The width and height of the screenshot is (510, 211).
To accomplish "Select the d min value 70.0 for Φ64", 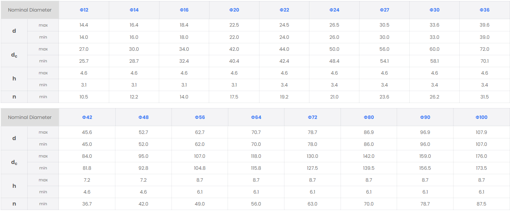I will click(x=256, y=145).
